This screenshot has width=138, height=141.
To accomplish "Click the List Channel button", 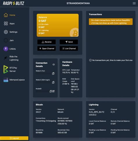I will [69, 48].
